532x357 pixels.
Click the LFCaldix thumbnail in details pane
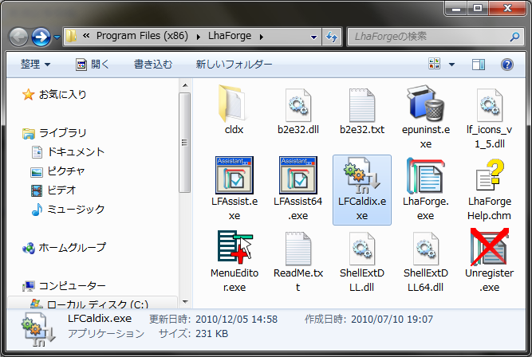[38, 330]
